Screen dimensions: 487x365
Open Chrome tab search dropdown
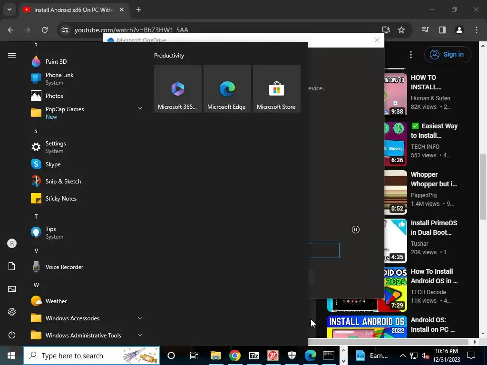[x=10, y=10]
